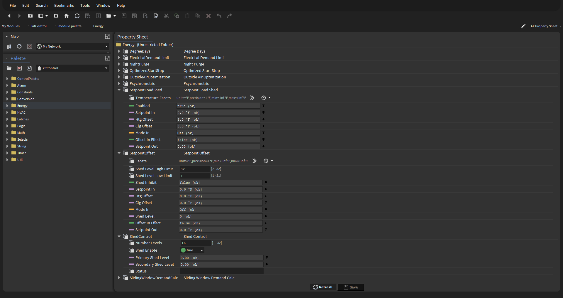Open the My Network dropdown in Nav

coord(106,46)
